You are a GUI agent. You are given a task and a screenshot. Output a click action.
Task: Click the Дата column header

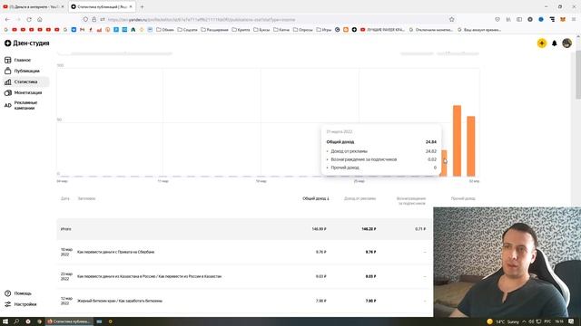65,198
